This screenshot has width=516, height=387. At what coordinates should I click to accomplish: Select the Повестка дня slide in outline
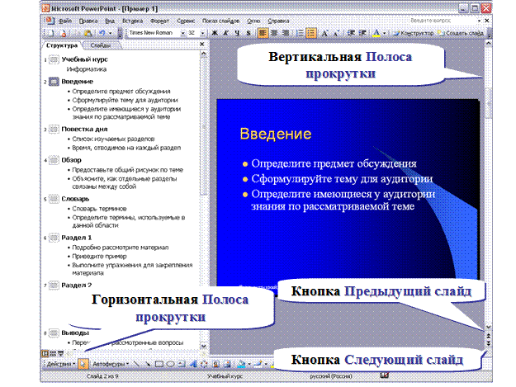coord(84,129)
